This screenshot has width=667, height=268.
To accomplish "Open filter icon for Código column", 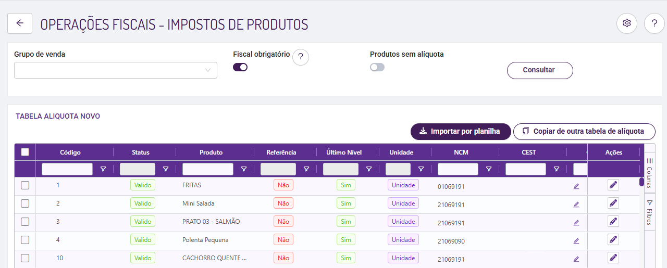I will [x=103, y=169].
